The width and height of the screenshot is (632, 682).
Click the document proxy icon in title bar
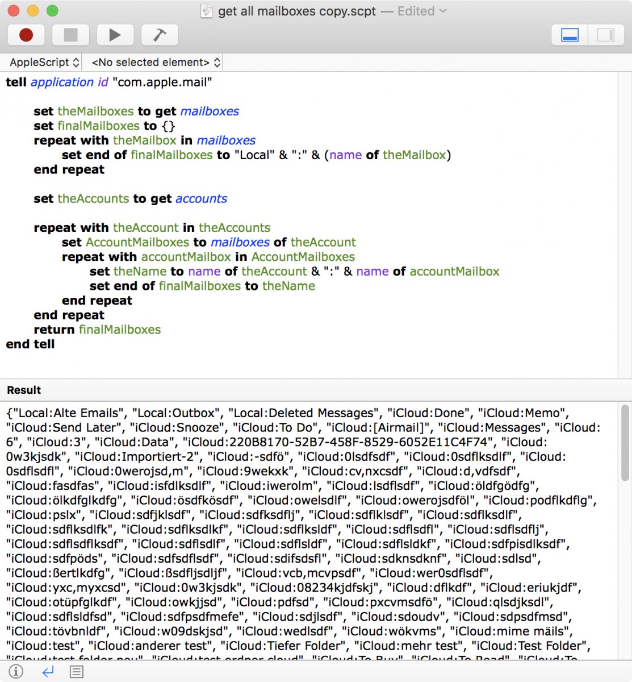pos(207,11)
